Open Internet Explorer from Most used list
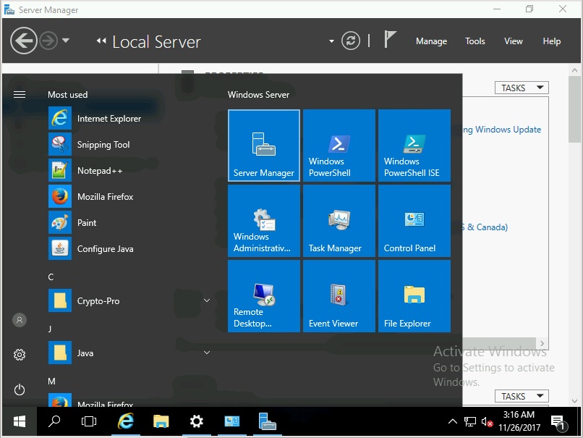This screenshot has height=438, width=583. click(x=95, y=118)
